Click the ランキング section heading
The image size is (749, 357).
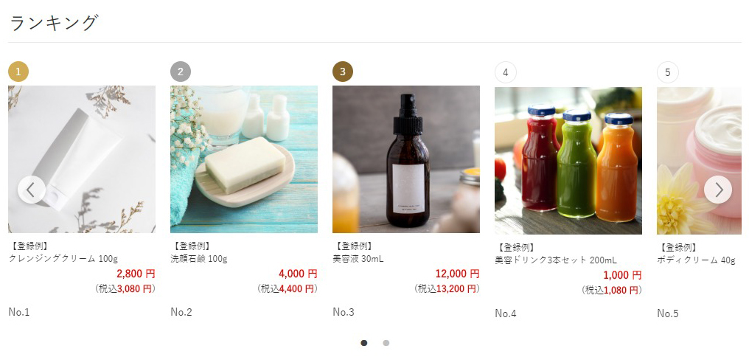pos(53,23)
